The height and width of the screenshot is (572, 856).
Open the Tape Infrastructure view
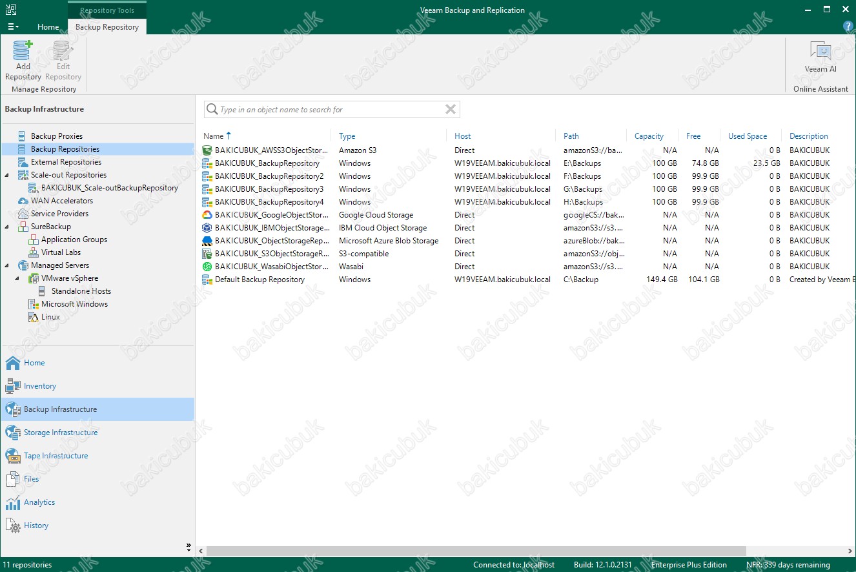tap(97, 456)
